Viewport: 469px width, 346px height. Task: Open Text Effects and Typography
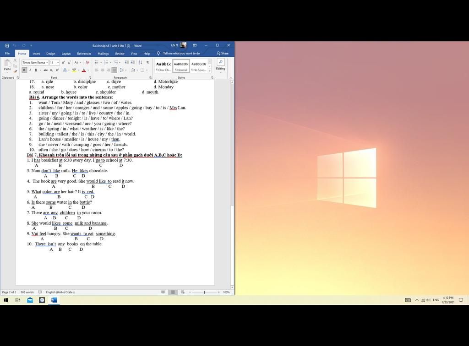coord(65,70)
